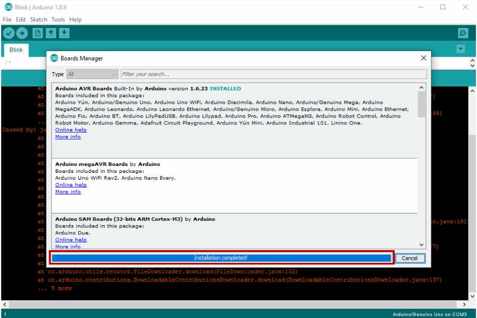Image resolution: width=477 pixels, height=318 pixels.
Task: Open More info for Arduino AVR Boards
Action: pos(68,137)
